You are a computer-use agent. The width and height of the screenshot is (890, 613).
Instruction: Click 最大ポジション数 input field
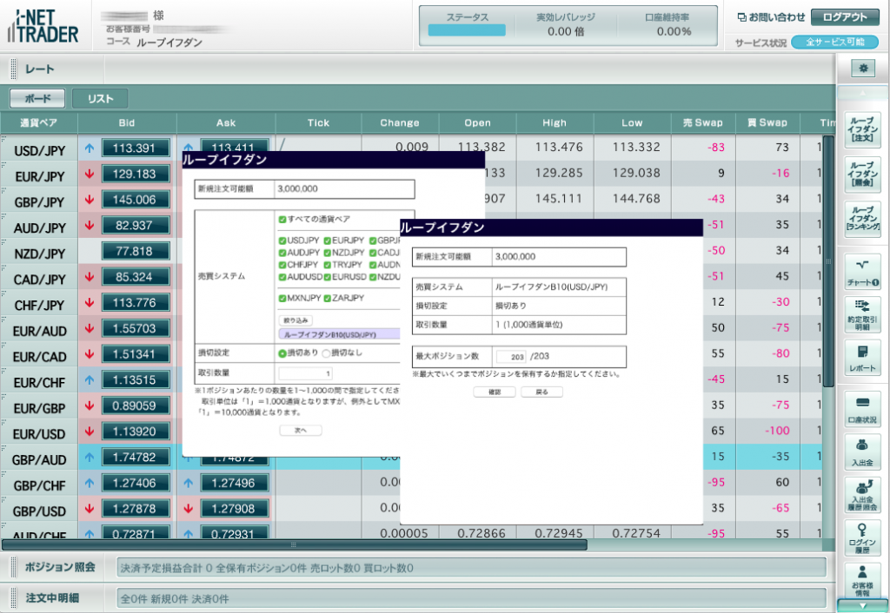tap(511, 357)
